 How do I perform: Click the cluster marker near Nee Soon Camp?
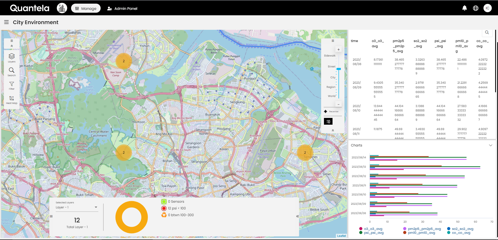click(x=124, y=61)
